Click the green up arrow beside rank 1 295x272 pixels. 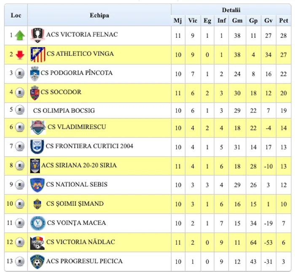pyautogui.click(x=20, y=35)
